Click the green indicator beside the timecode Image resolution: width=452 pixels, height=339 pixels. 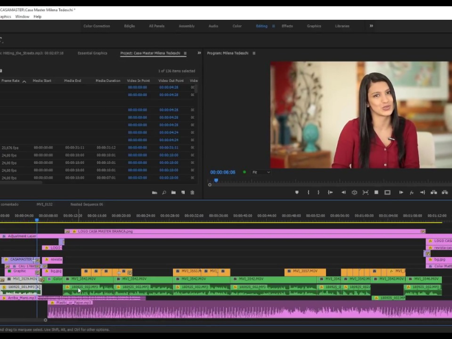pos(244,172)
